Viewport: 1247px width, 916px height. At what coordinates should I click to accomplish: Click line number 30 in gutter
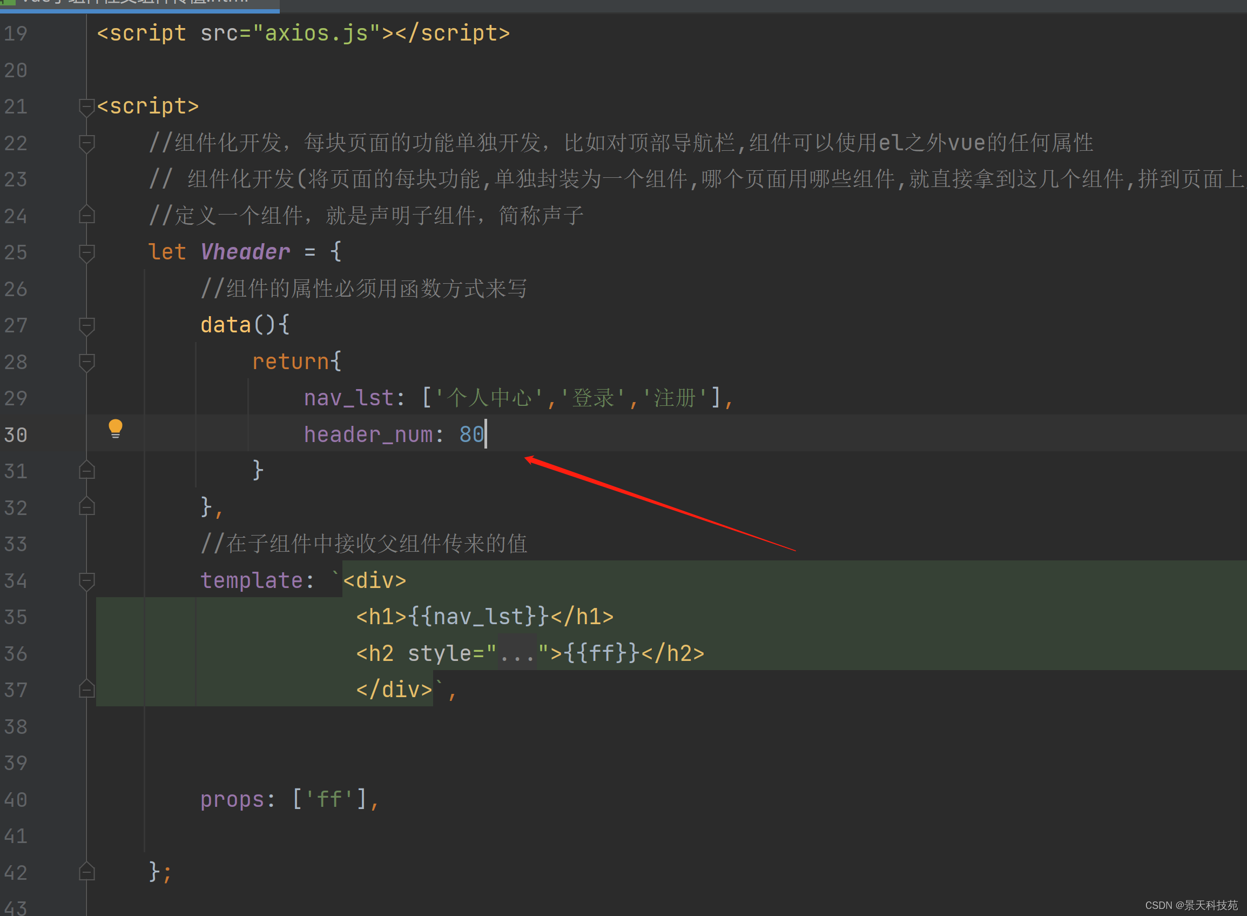[x=16, y=434]
